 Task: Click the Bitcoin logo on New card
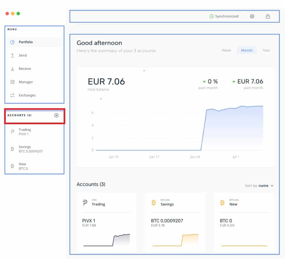[222, 202]
